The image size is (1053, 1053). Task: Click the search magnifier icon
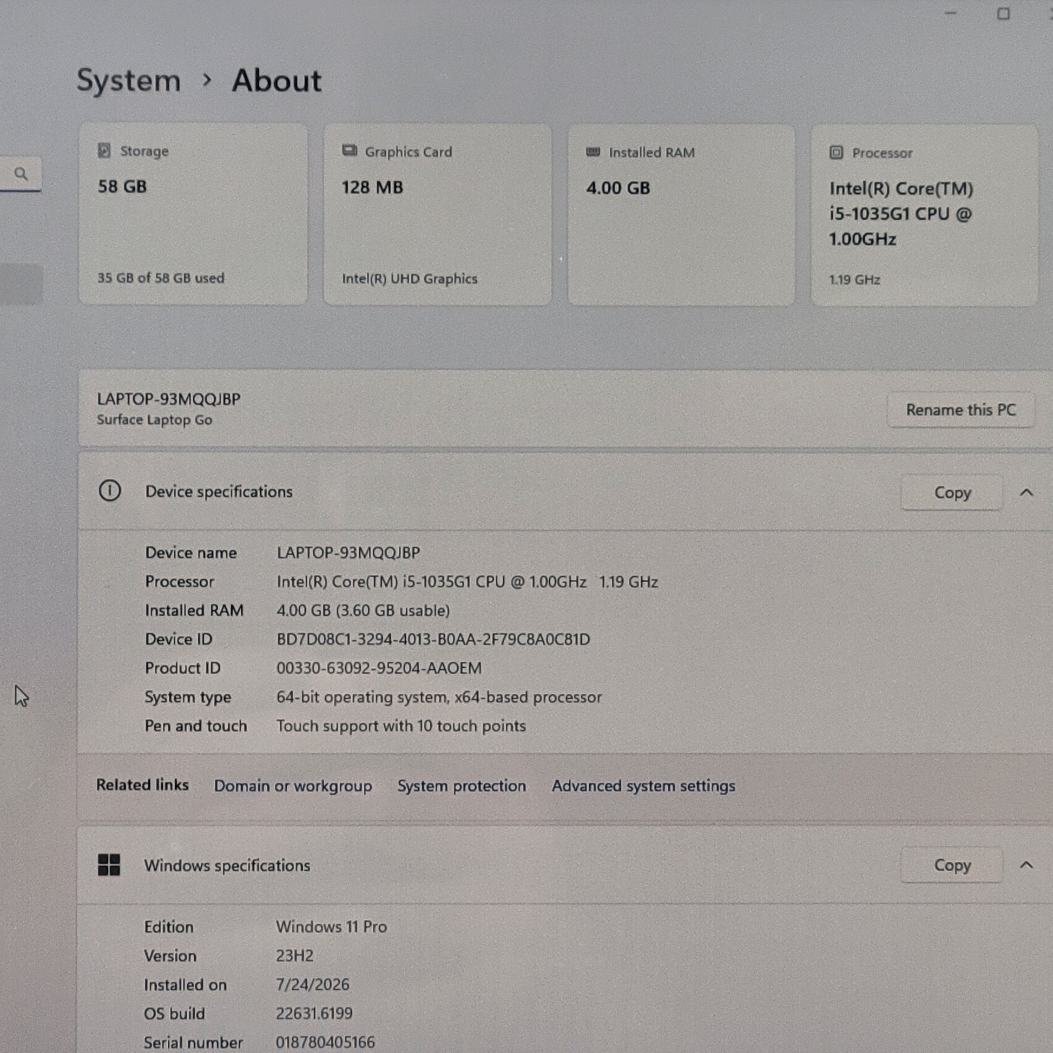[x=21, y=174]
